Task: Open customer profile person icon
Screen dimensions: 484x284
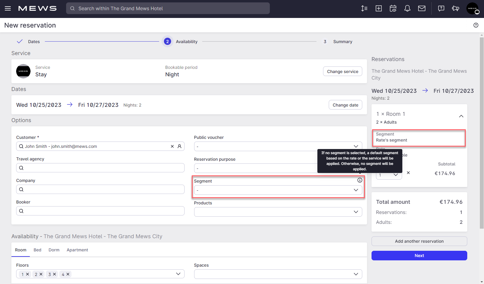Action: (179, 146)
